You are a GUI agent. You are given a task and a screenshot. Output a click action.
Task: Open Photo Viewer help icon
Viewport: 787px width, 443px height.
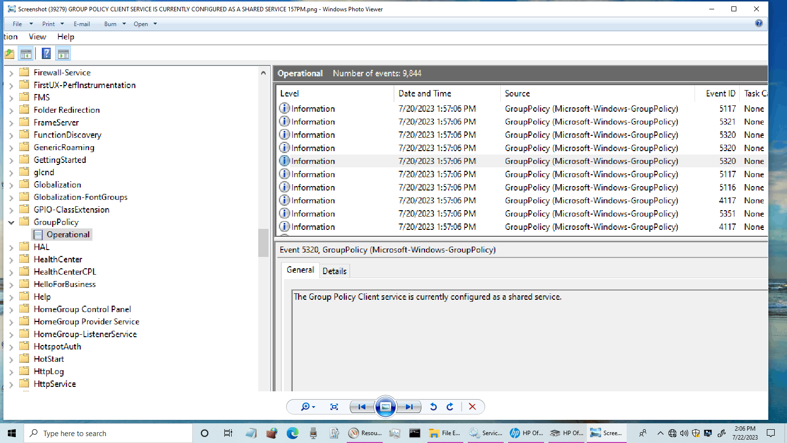(x=759, y=23)
